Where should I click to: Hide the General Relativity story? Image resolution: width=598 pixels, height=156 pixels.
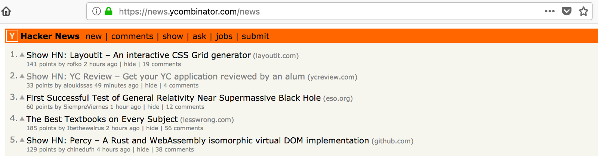(x=153, y=107)
